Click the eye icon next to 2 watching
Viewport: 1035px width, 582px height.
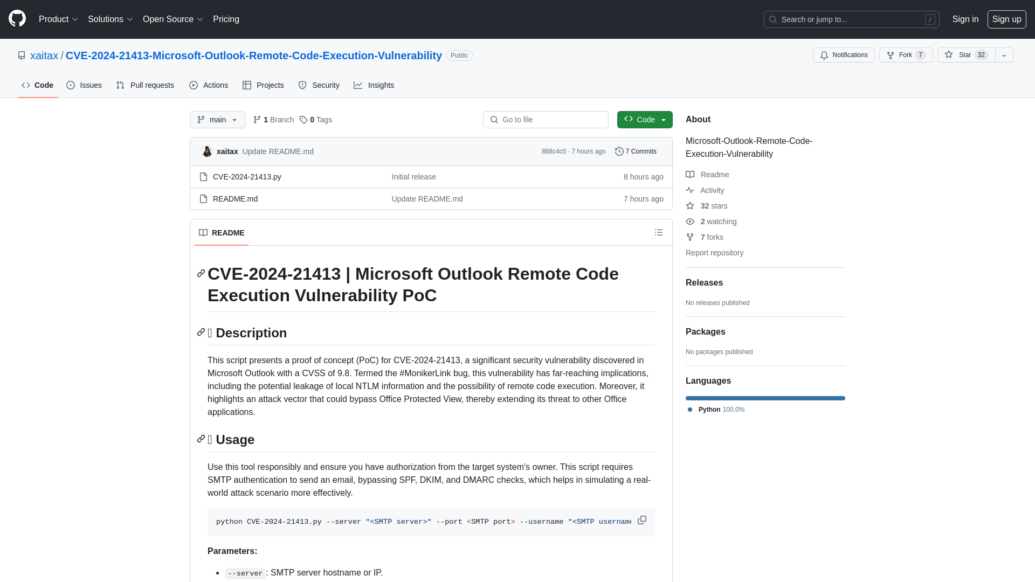(690, 221)
